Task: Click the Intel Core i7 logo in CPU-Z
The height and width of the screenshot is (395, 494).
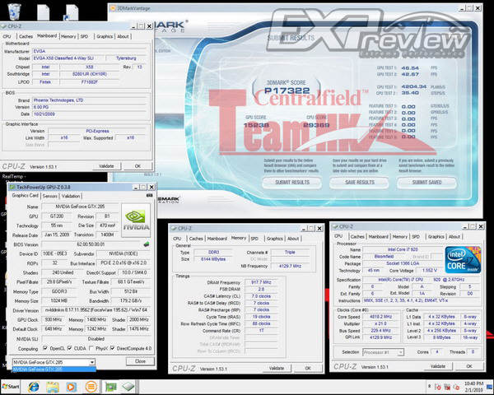Action: 463,260
